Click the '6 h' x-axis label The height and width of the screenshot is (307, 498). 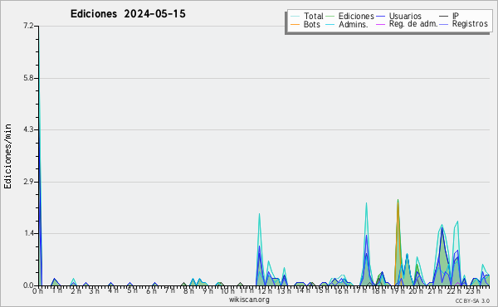coord(151,291)
